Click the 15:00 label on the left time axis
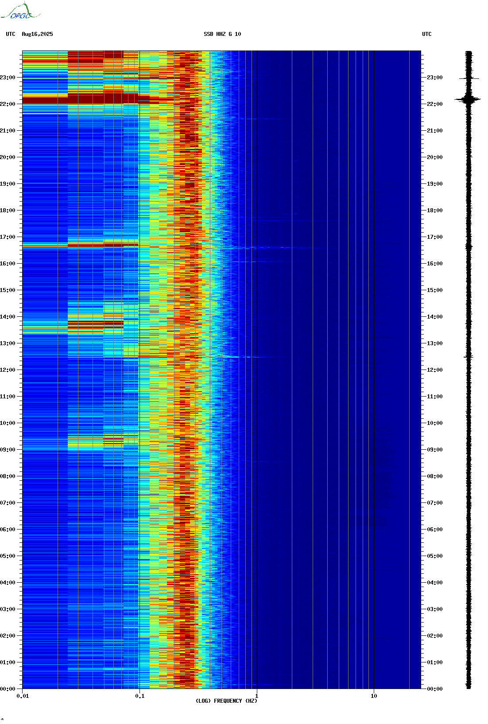 tap(8, 290)
